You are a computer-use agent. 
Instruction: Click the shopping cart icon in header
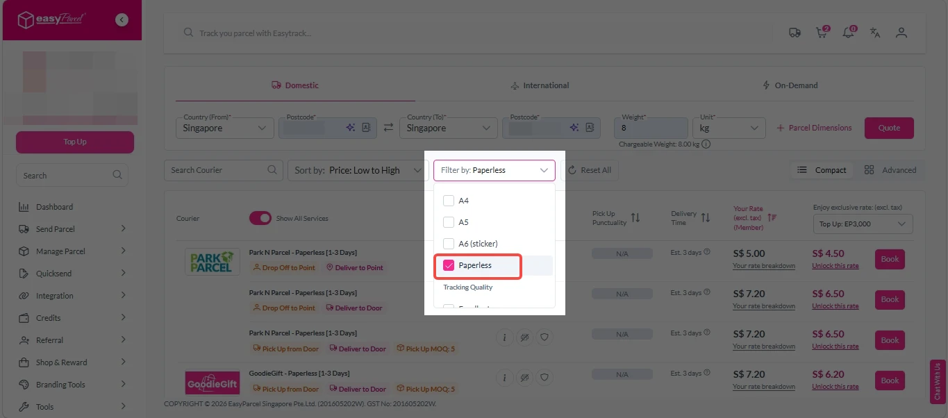(x=822, y=33)
